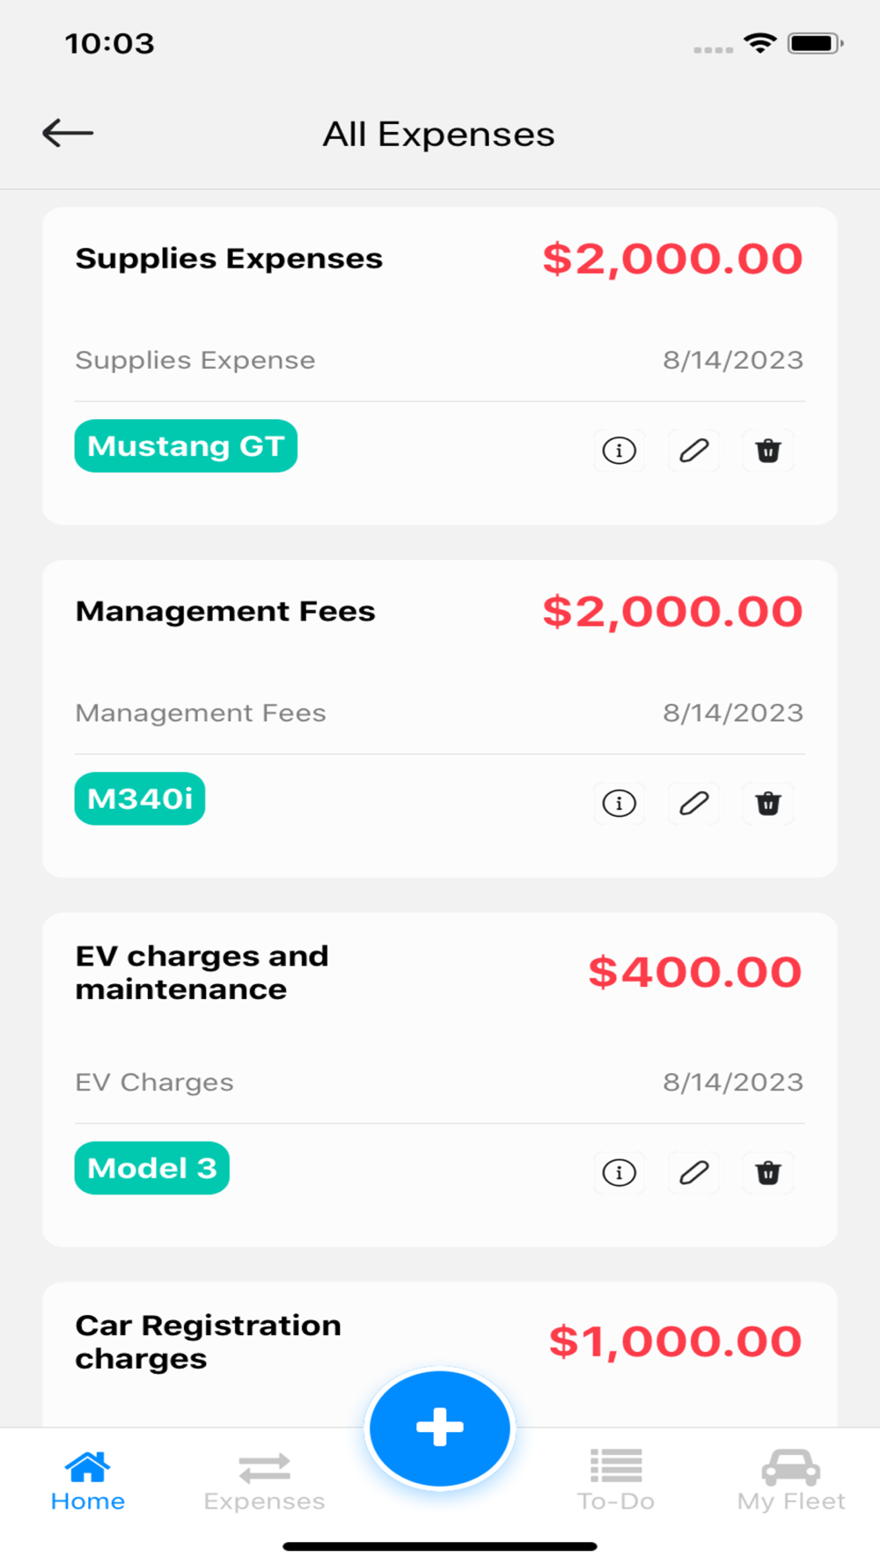The height and width of the screenshot is (1565, 880).
Task: Switch to the Home tab
Action: click(88, 1481)
